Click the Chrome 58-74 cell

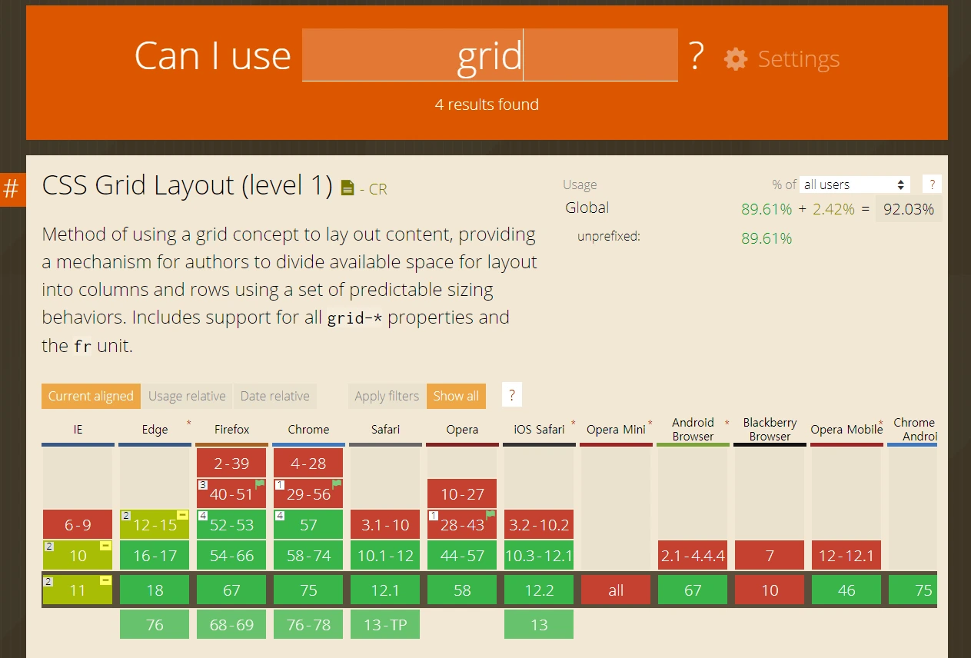coord(308,555)
